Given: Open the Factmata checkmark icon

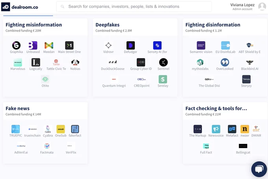Looking at the screenshot, I should (x=47, y=146).
